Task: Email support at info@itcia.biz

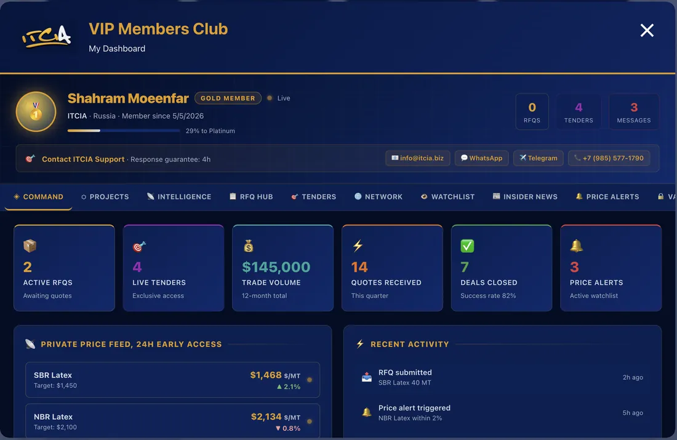Action: point(417,158)
